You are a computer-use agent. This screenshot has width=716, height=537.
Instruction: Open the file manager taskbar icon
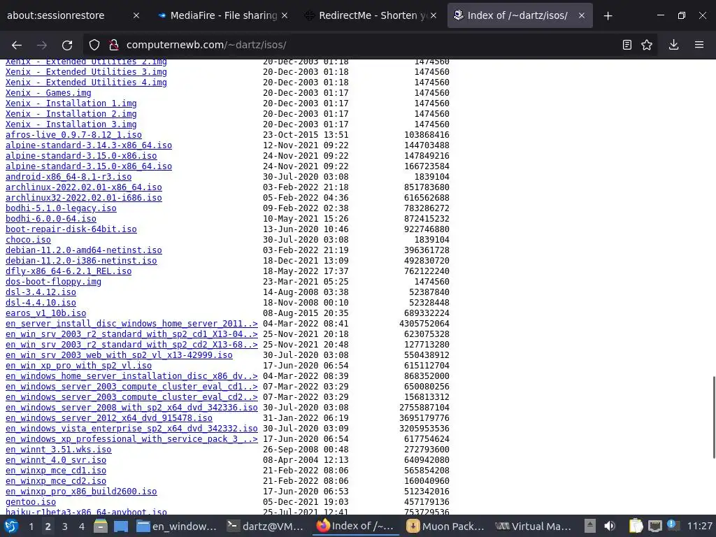pos(101,526)
